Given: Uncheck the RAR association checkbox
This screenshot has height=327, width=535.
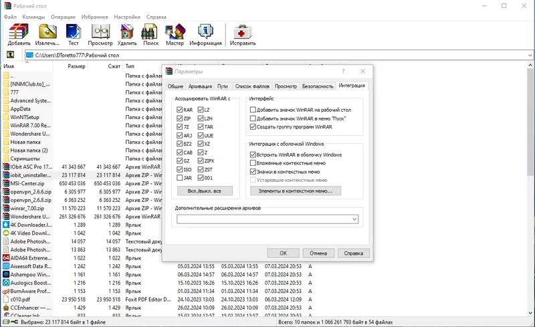Looking at the screenshot, I should click(x=179, y=110).
